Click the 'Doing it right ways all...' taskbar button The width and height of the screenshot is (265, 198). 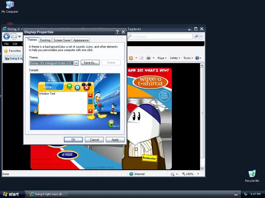[x=48, y=194]
